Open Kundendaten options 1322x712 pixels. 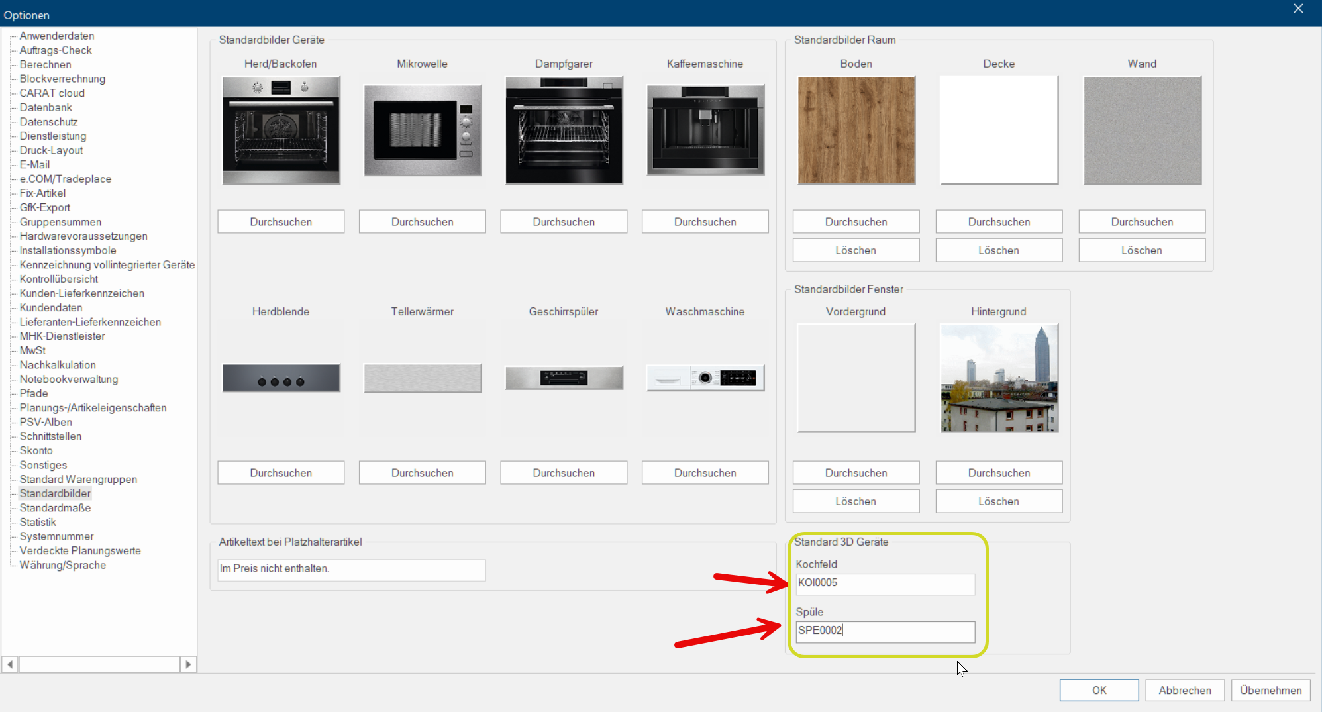[x=51, y=307]
